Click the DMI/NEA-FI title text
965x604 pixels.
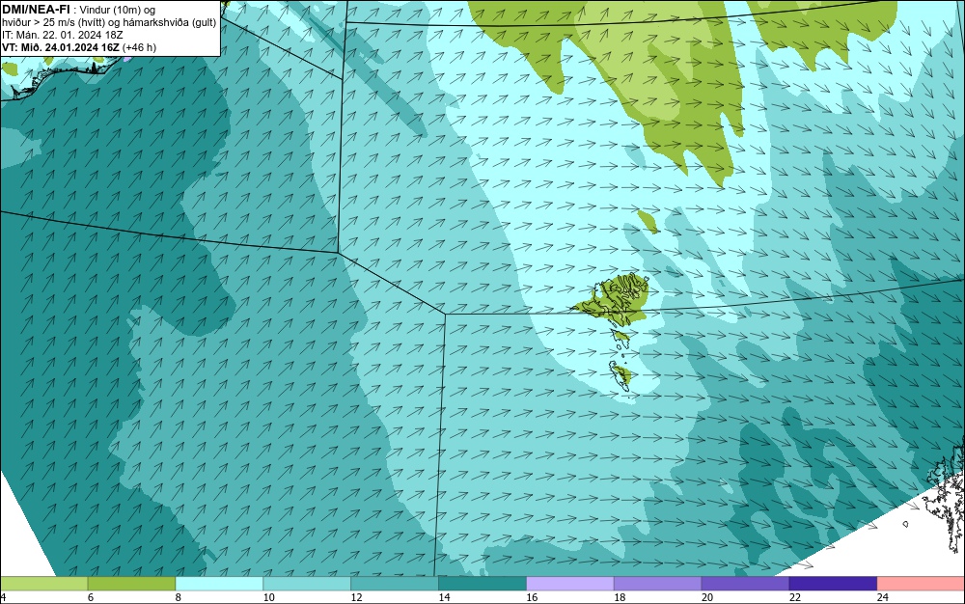(36, 10)
